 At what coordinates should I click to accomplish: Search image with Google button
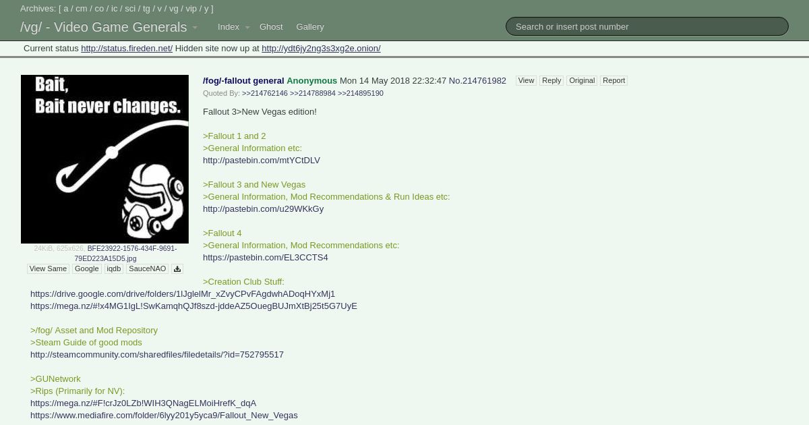click(x=86, y=268)
